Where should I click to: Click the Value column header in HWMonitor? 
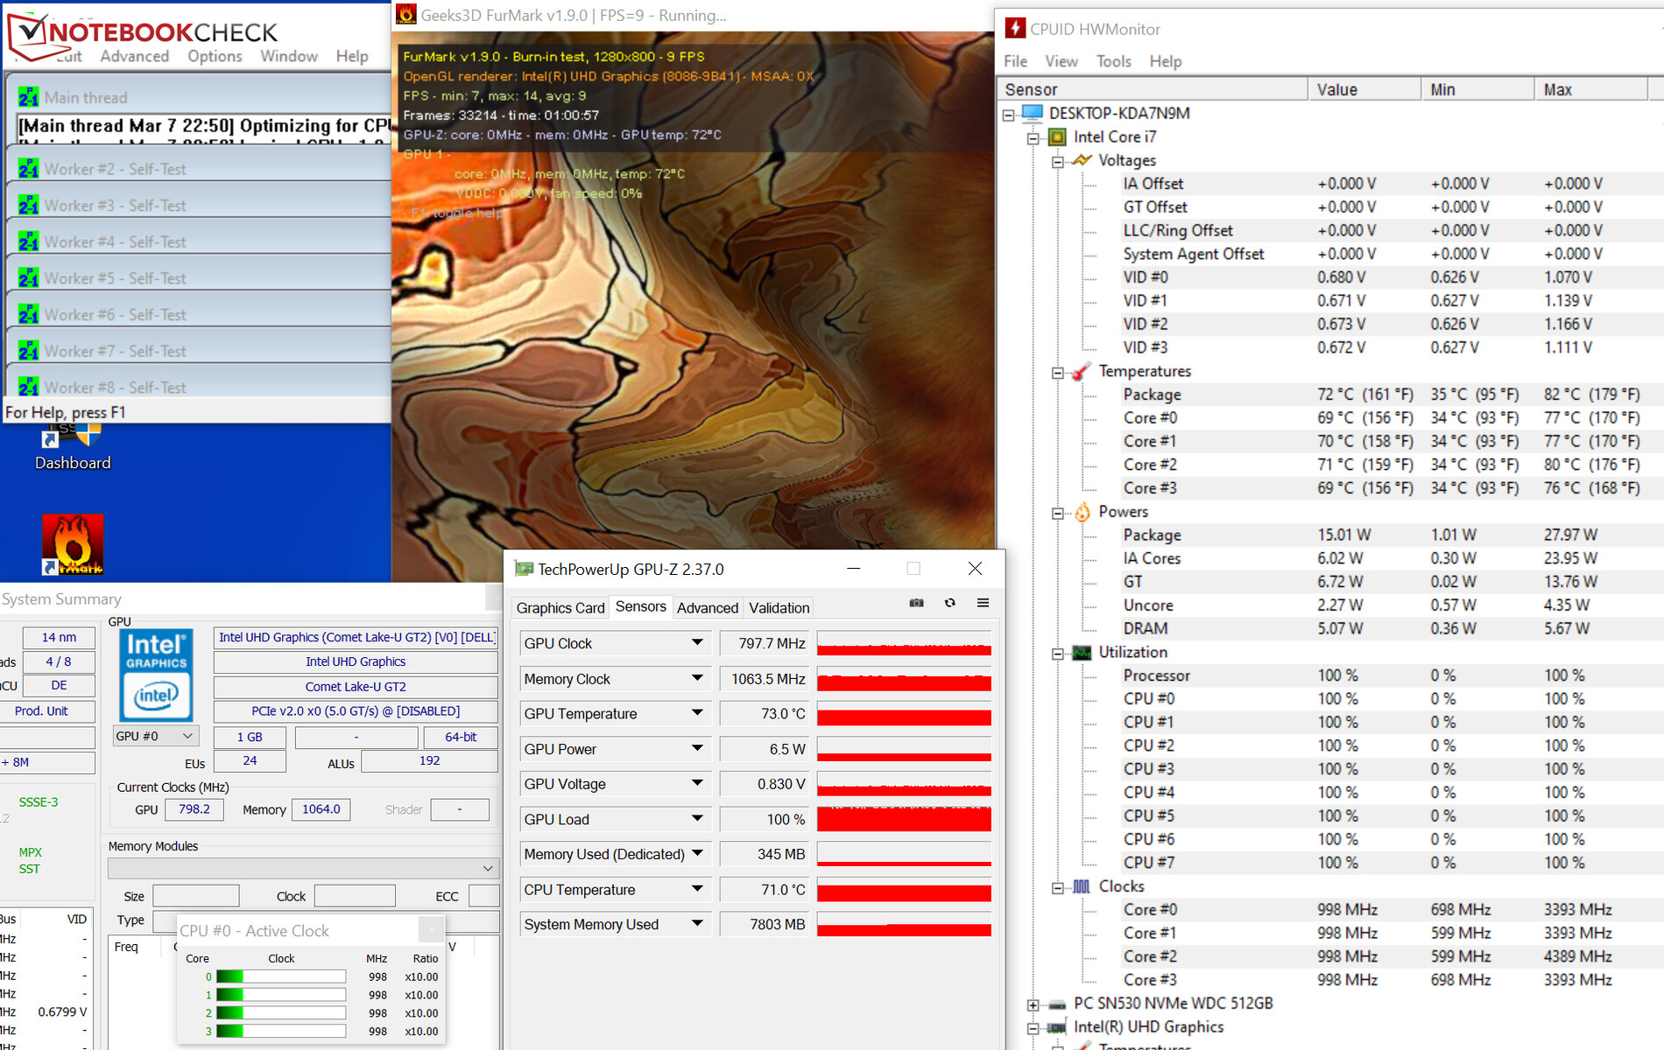(1364, 89)
